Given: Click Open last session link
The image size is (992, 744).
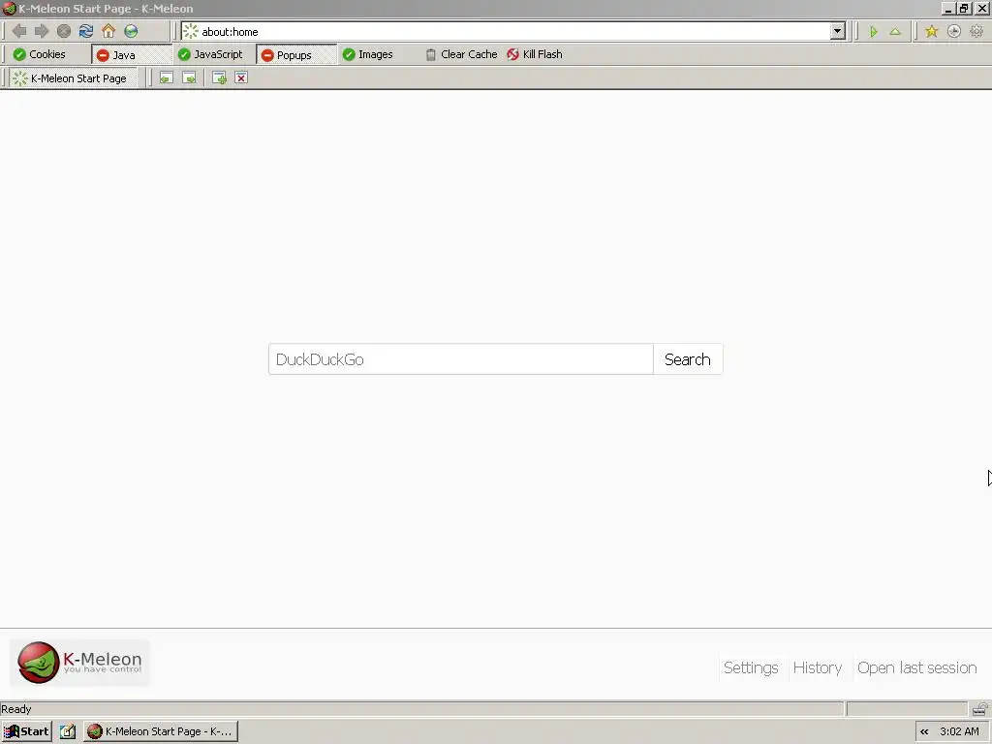Looking at the screenshot, I should point(916,667).
